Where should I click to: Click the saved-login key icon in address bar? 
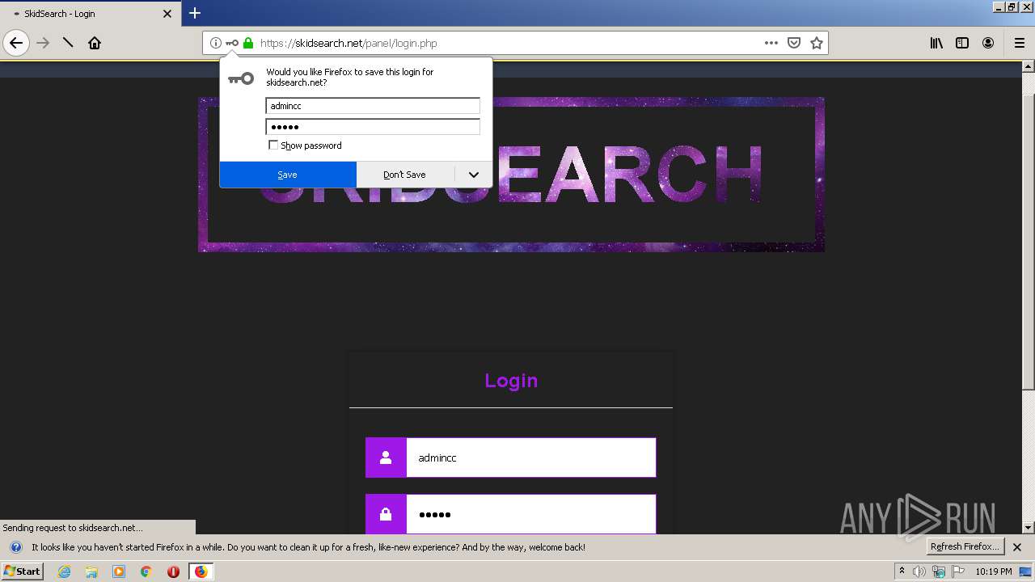tap(232, 43)
